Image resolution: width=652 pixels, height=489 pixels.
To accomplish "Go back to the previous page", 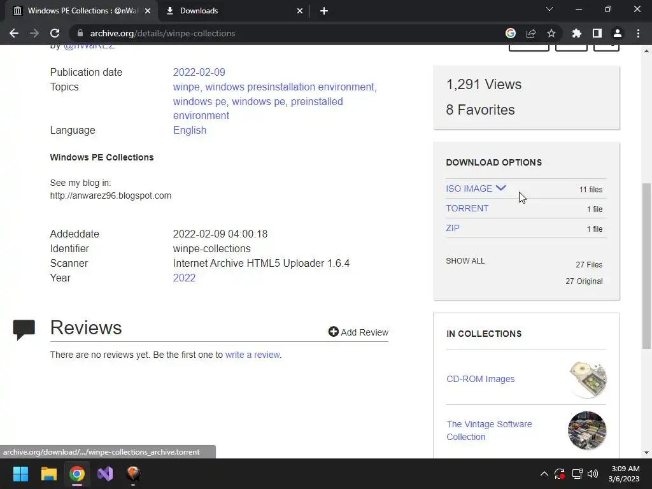I will click(14, 33).
